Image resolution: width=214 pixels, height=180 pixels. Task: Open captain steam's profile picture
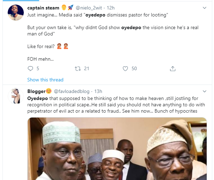click(x=15, y=14)
